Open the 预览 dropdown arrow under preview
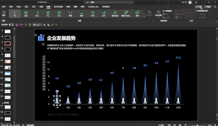 [x=4, y=17]
